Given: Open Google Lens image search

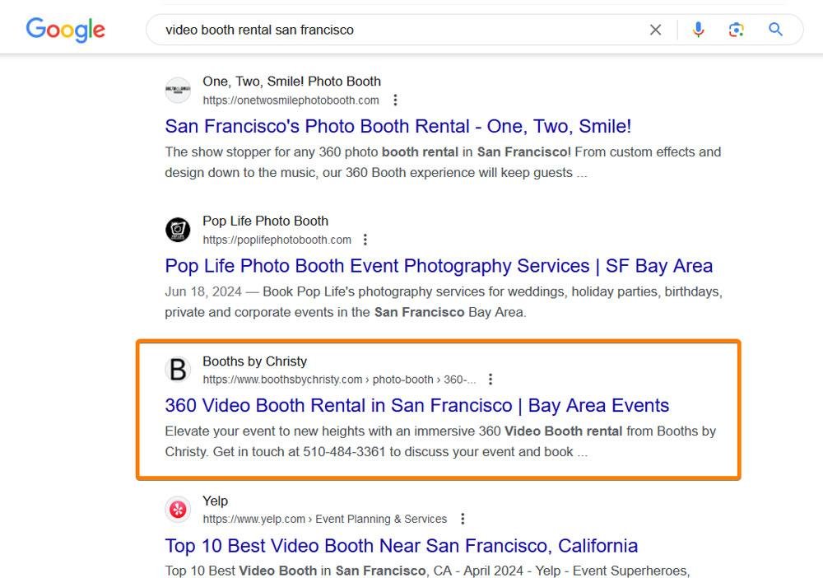Looking at the screenshot, I should pyautogui.click(x=736, y=30).
